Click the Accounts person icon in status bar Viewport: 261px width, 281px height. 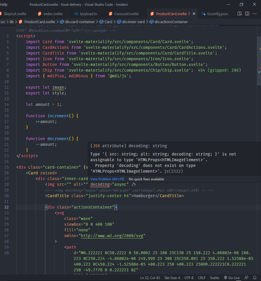(246, 278)
